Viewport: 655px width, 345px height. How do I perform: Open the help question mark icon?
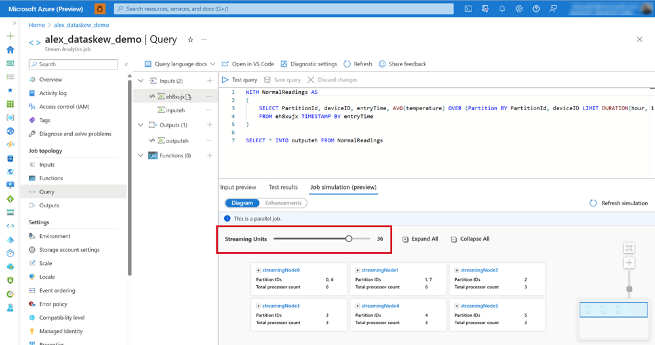[x=536, y=9]
